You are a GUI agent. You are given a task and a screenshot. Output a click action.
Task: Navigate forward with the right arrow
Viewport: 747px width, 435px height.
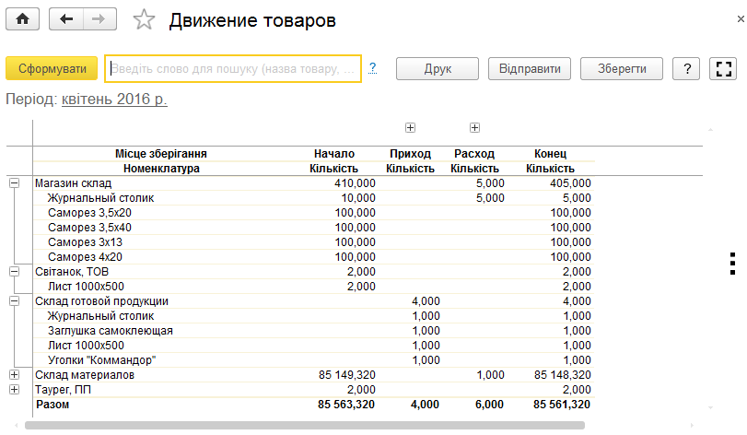click(x=99, y=19)
